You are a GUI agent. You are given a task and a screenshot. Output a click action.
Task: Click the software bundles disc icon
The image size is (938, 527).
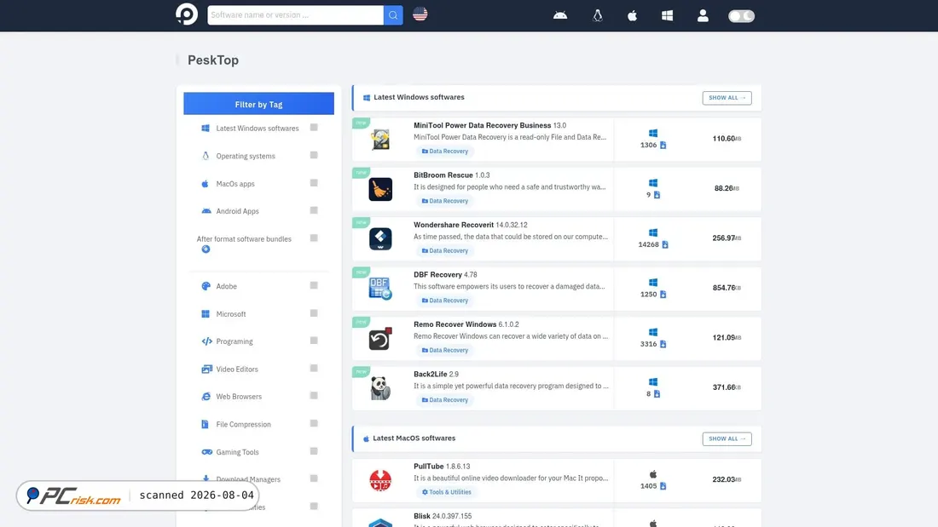[x=206, y=249]
